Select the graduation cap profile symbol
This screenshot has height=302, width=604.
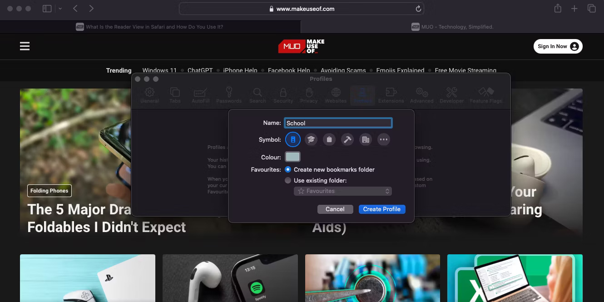click(311, 139)
